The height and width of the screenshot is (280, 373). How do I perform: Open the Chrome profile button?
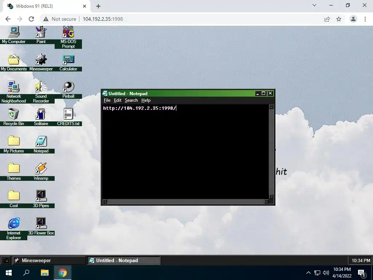[353, 19]
